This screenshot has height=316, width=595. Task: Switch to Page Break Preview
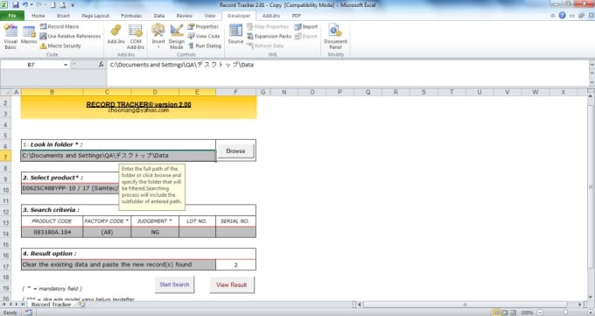[x=513, y=312]
